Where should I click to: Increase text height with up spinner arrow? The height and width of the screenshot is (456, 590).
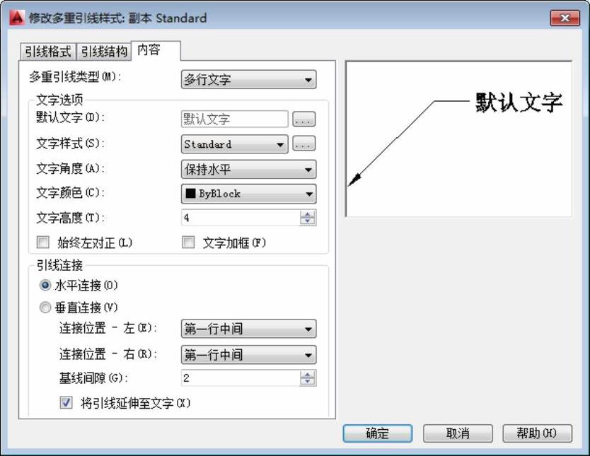tap(308, 214)
